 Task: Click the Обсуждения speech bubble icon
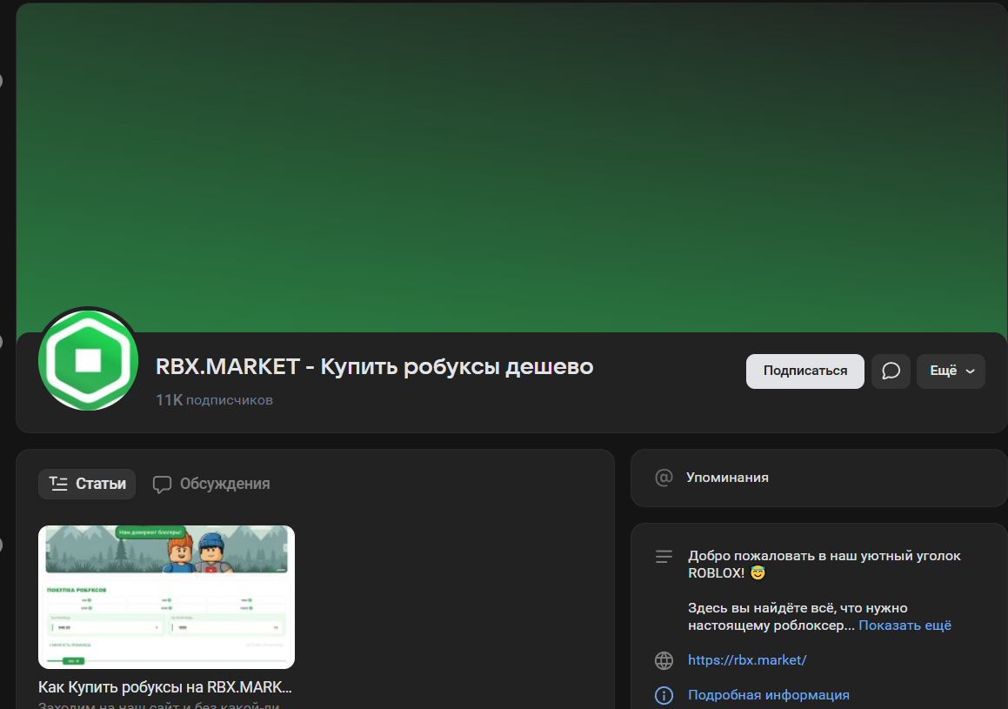coord(162,485)
